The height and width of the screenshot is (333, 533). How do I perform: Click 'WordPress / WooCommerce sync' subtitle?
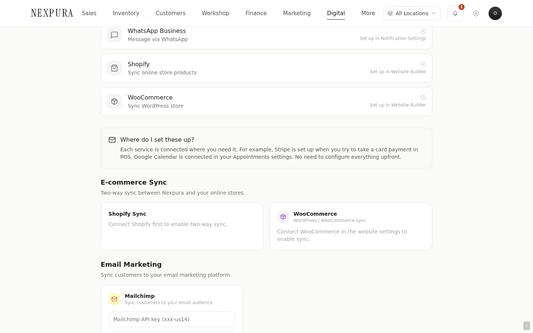(x=330, y=221)
